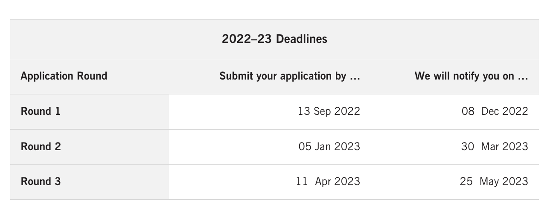Click the Submit your application by header
This screenshot has height=211, width=553.
click(x=290, y=76)
